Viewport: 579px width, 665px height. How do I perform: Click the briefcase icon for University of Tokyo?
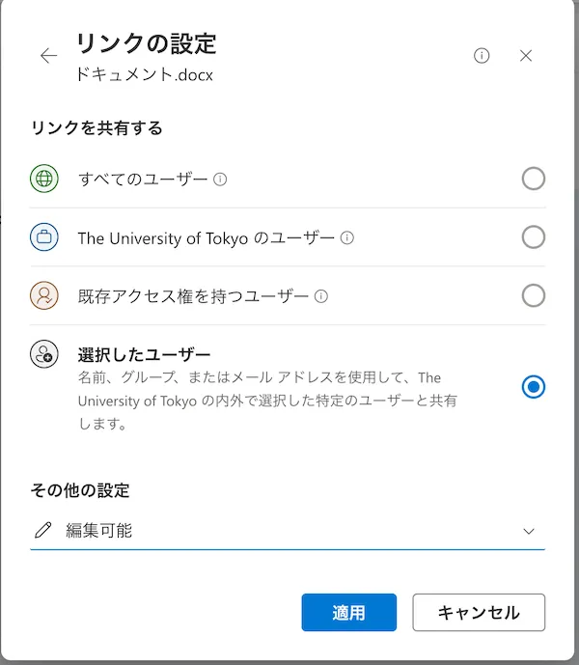click(44, 237)
